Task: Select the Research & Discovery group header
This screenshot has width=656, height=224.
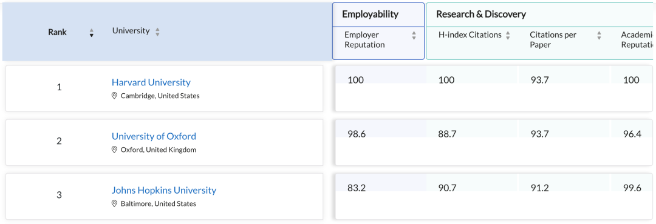Action: [x=480, y=14]
